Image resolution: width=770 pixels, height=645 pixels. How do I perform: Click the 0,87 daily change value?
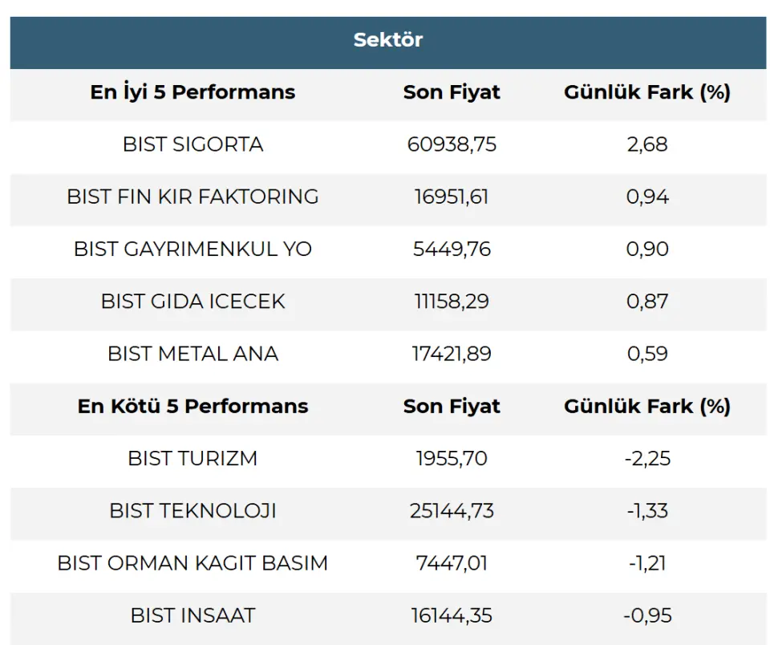[647, 302]
